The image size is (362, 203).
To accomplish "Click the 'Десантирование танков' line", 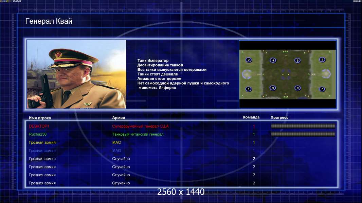I will (160, 65).
